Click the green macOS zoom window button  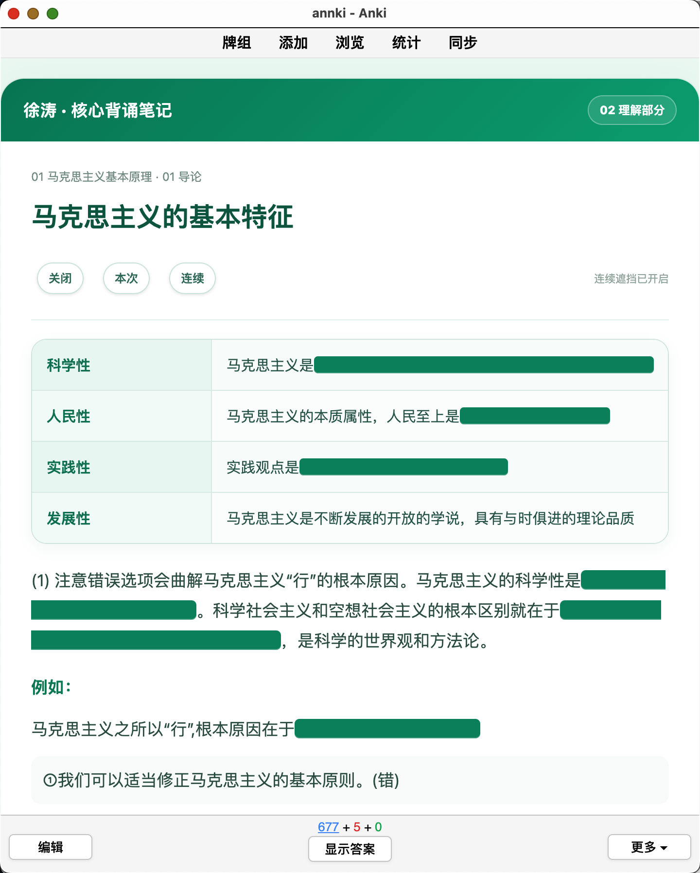coord(52,14)
